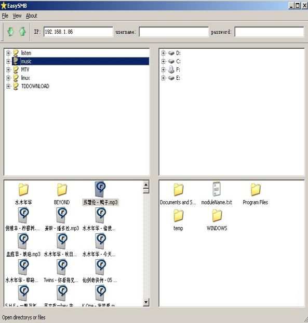This screenshot has height=323, width=308.
Task: Click the remote file list scroll-down arrow
Action: [146, 302]
